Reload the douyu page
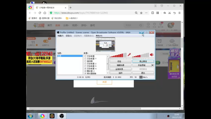Image resolution: width=211 pixels, height=119 pixels. (40, 13)
